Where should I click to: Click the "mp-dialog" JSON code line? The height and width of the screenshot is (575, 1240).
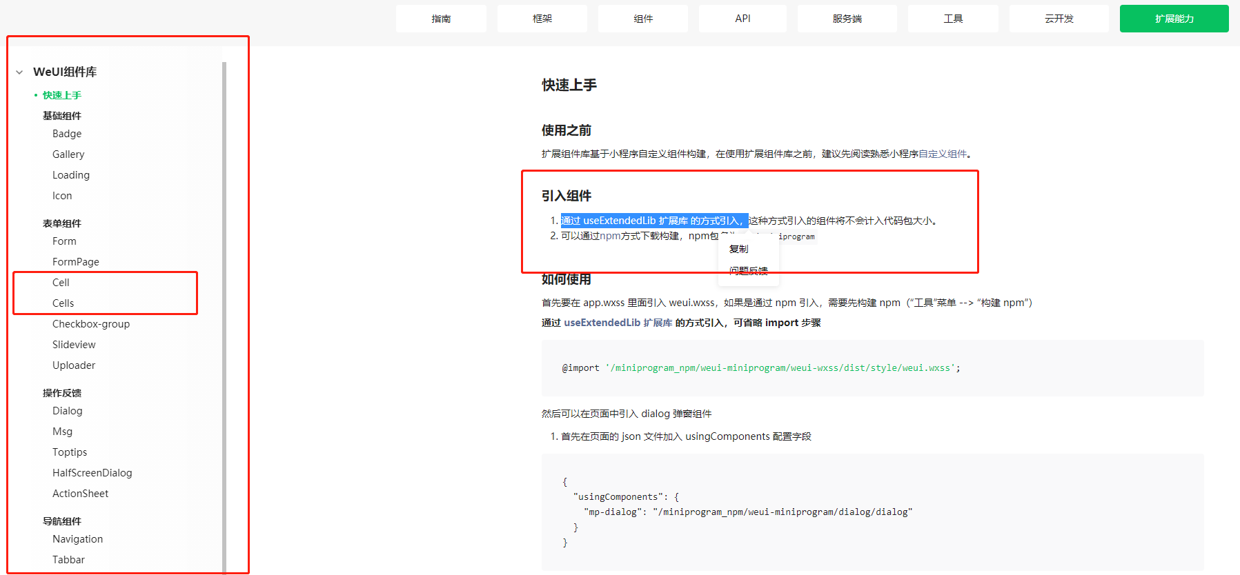pyautogui.click(x=748, y=512)
